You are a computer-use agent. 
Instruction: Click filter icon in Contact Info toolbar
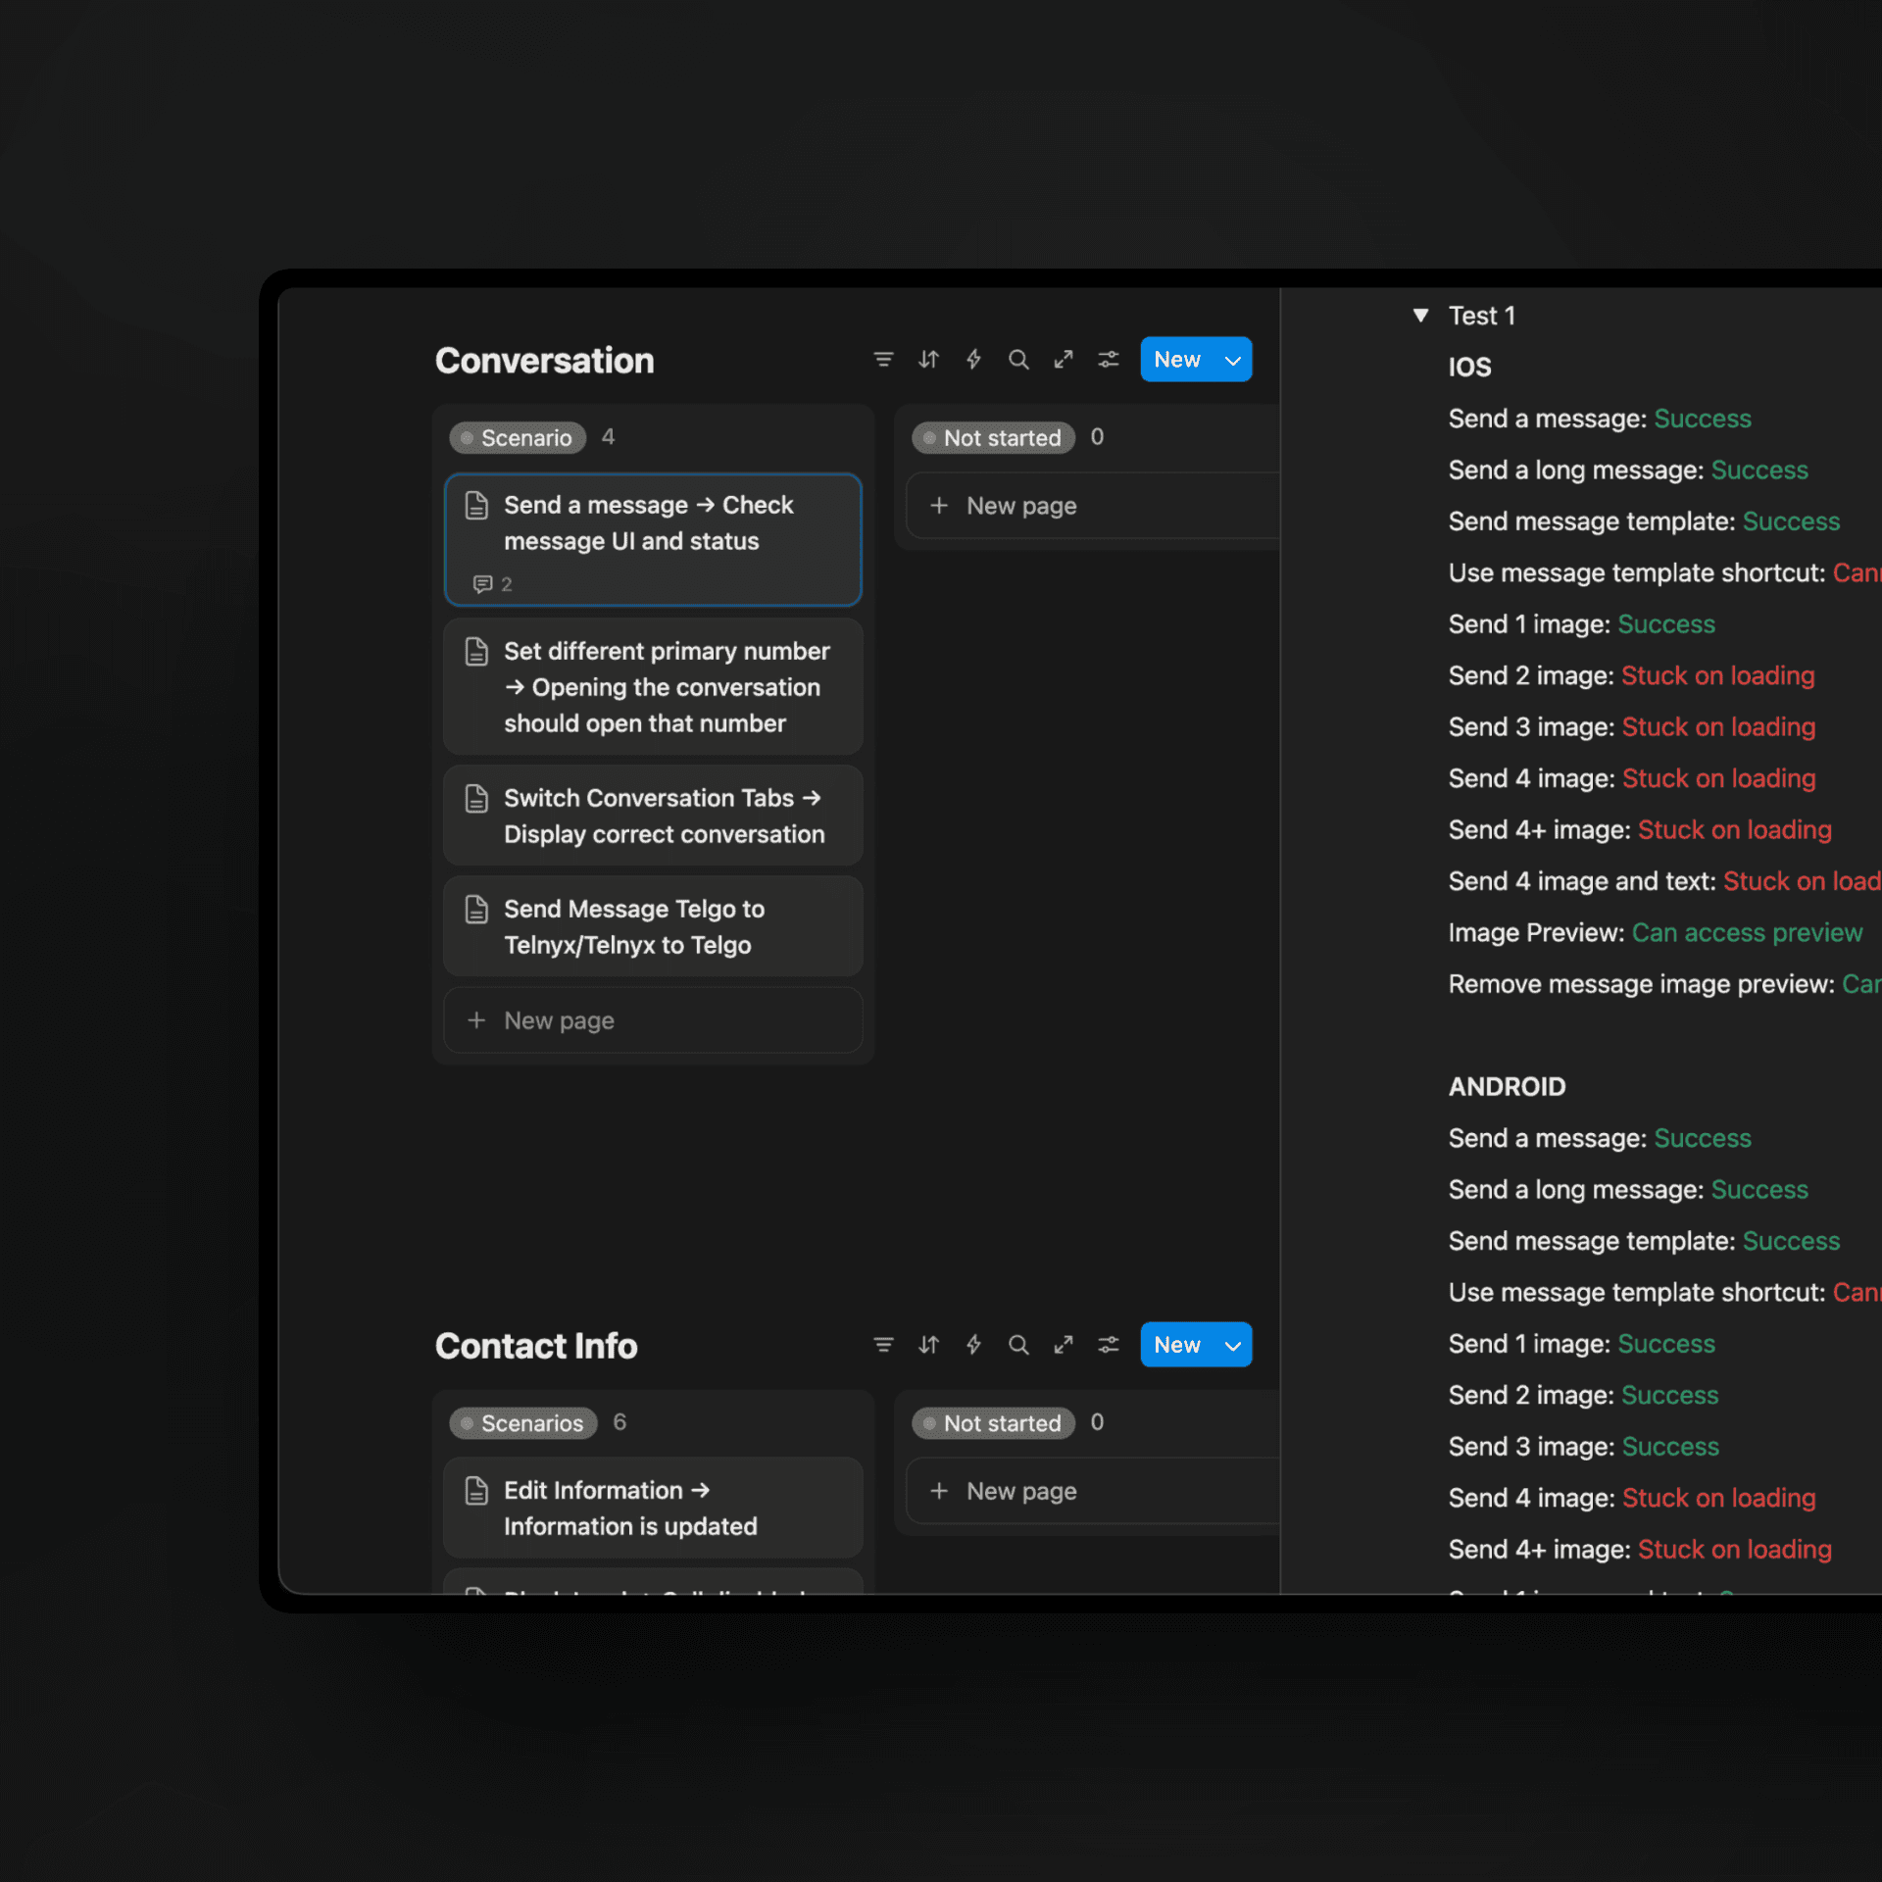coord(882,1345)
